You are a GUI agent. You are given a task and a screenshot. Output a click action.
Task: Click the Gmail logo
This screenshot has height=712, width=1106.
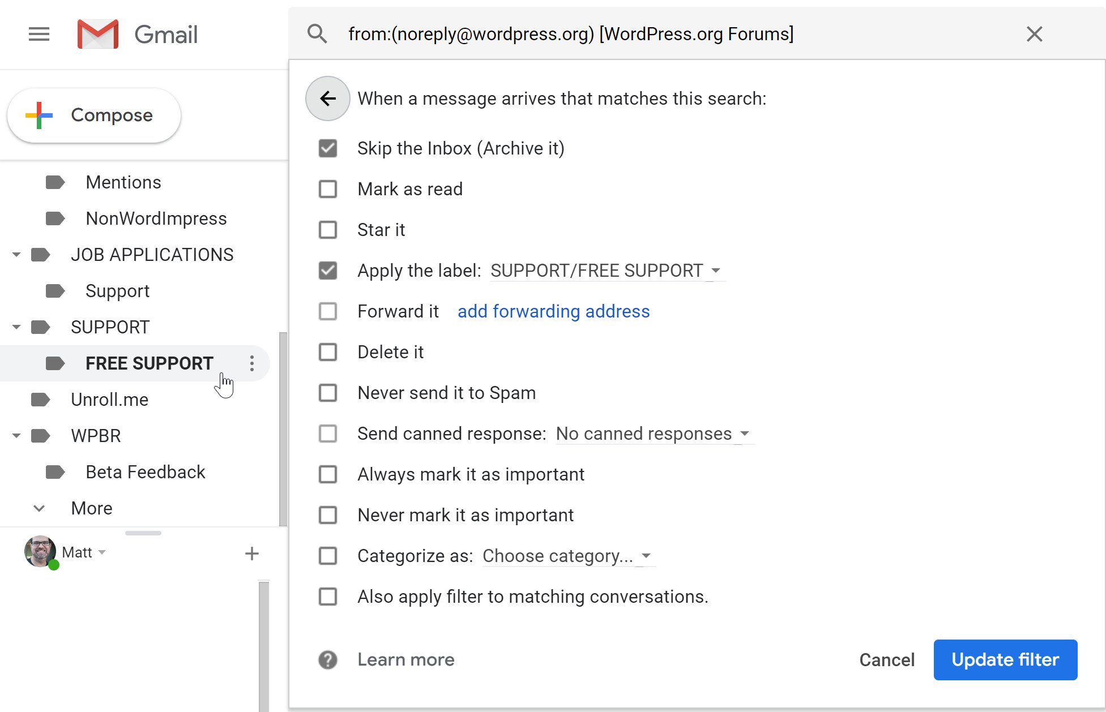[138, 35]
